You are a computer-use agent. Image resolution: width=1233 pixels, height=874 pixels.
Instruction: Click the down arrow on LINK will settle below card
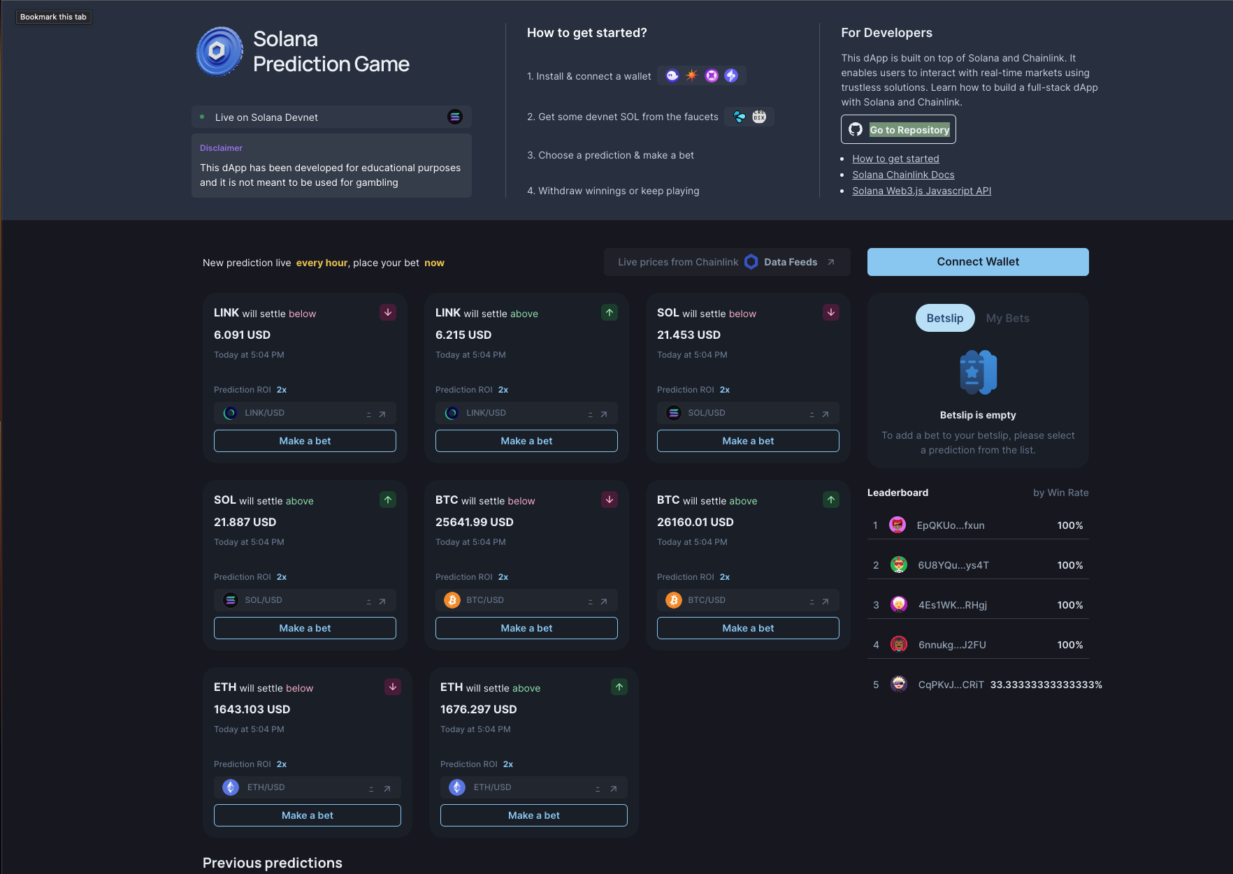click(x=388, y=312)
